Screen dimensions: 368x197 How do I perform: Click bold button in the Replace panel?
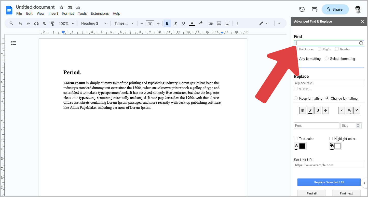303,110
